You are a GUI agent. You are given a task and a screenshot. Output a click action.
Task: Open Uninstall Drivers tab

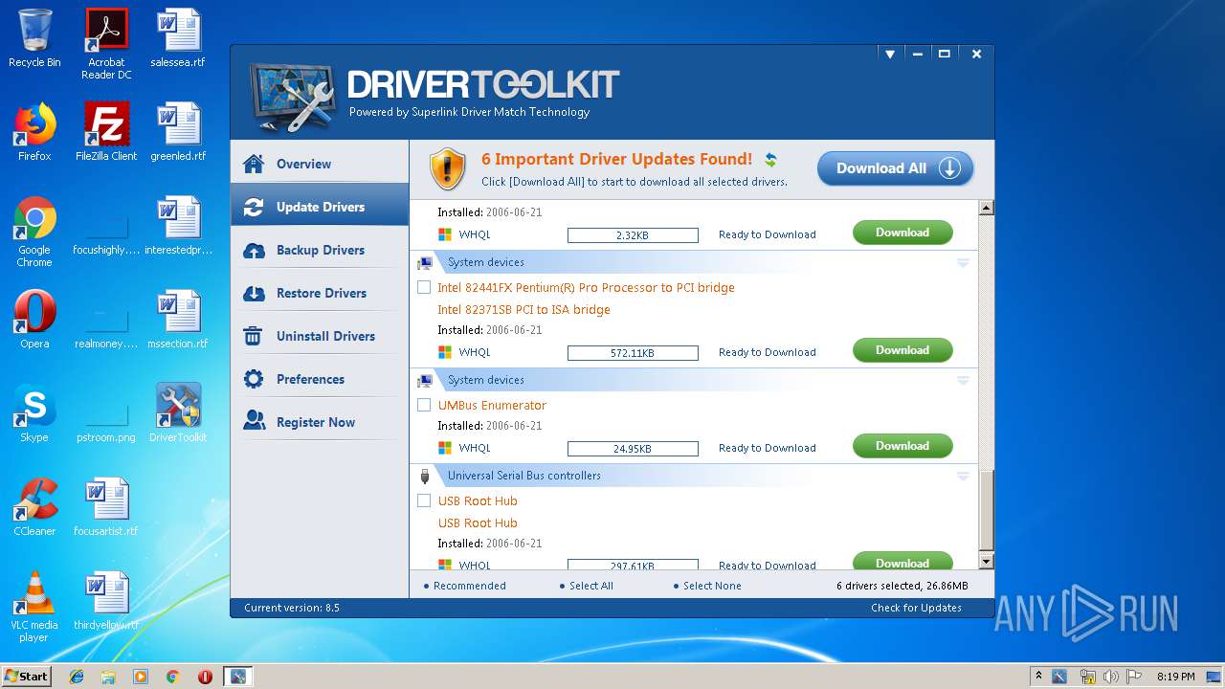point(320,336)
